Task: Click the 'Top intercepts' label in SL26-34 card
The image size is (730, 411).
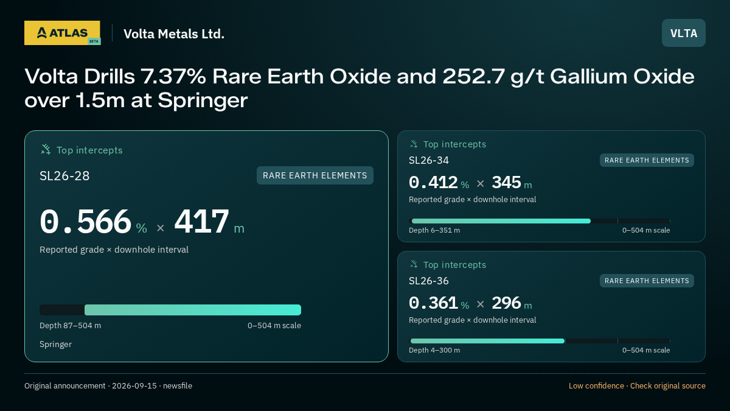Action: pos(454,144)
